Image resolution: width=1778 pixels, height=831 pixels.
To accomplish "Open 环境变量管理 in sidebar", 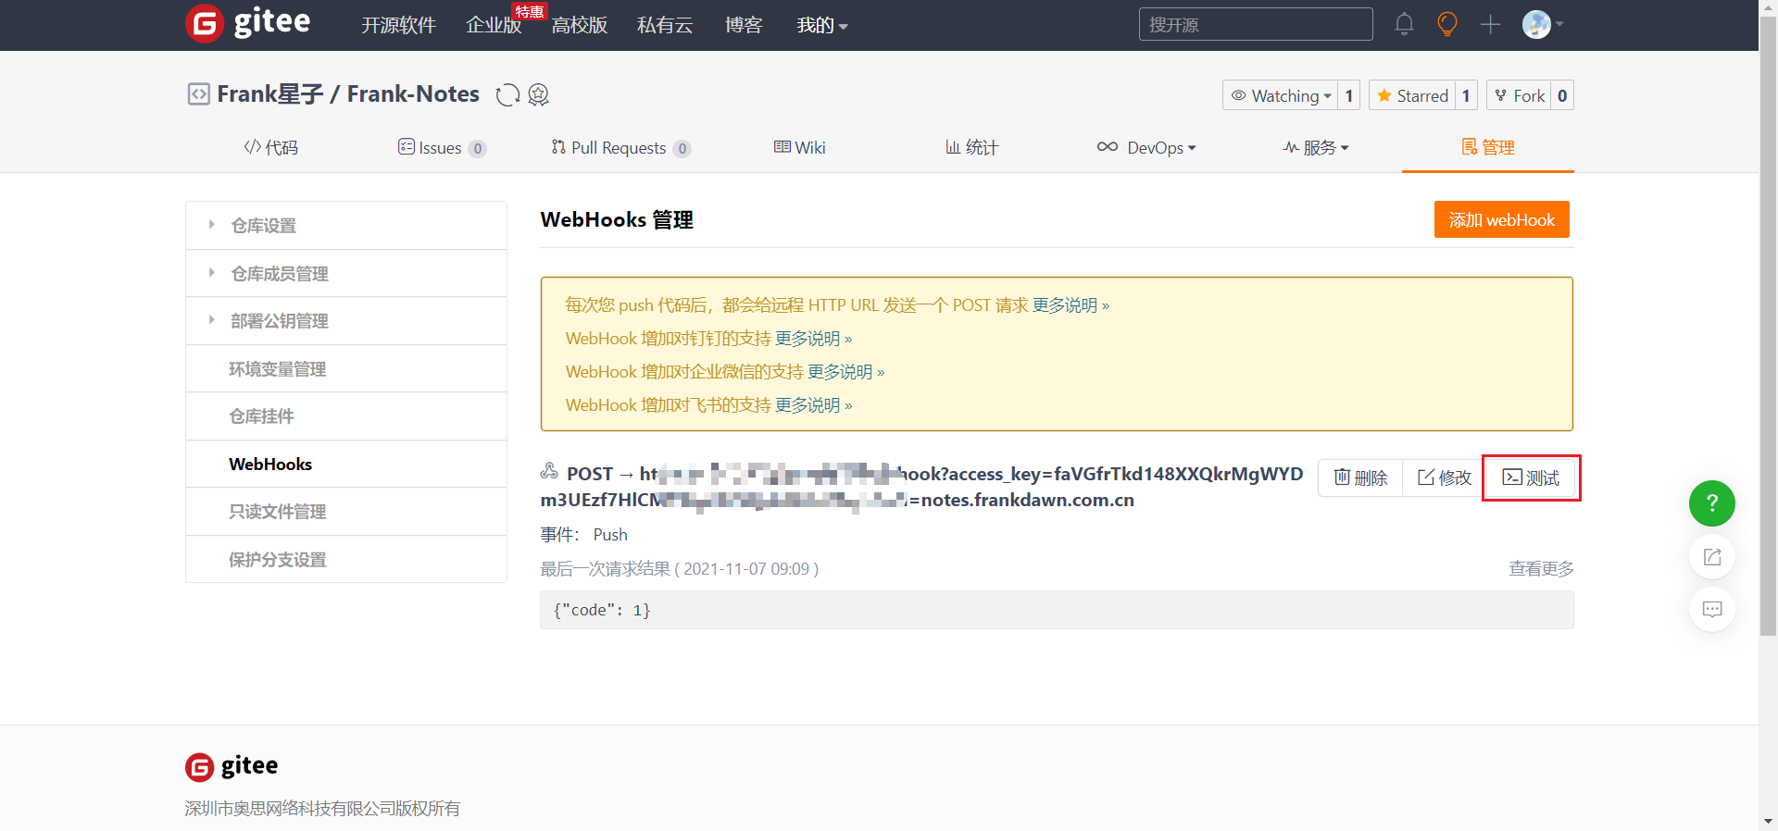I will pyautogui.click(x=346, y=369).
